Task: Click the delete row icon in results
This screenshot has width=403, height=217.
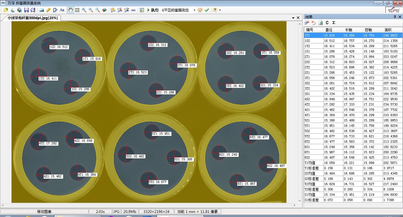Action: tap(307, 23)
